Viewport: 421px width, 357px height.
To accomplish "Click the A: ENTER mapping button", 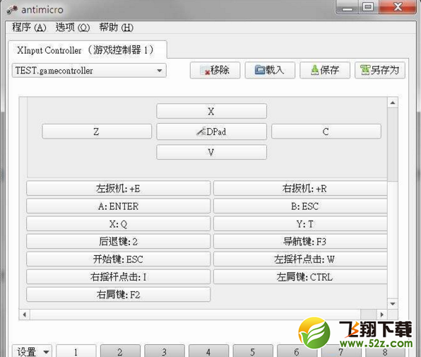I will click(x=118, y=206).
